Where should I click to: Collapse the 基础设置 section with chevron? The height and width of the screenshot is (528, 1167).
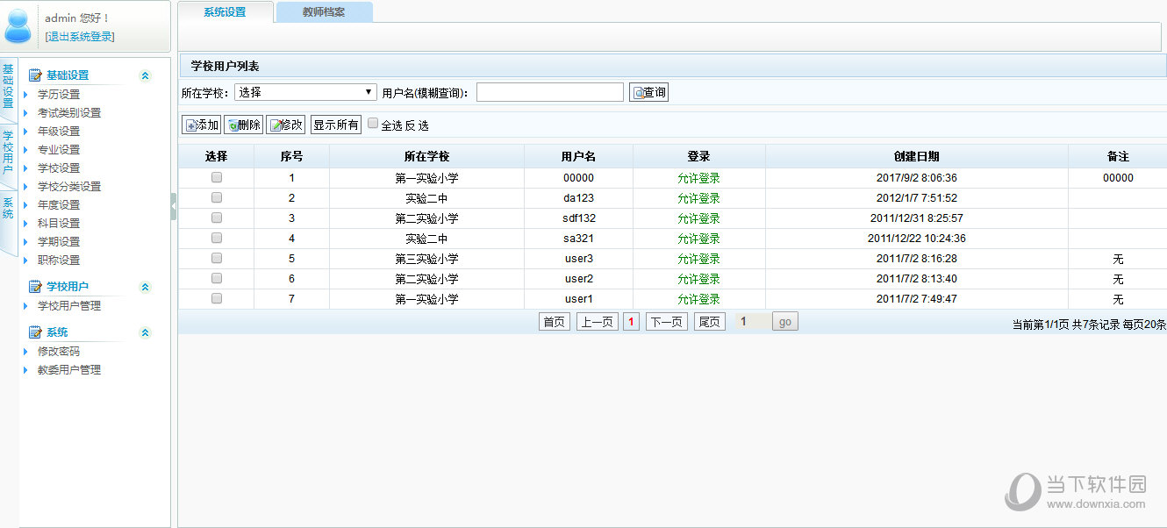click(x=146, y=76)
